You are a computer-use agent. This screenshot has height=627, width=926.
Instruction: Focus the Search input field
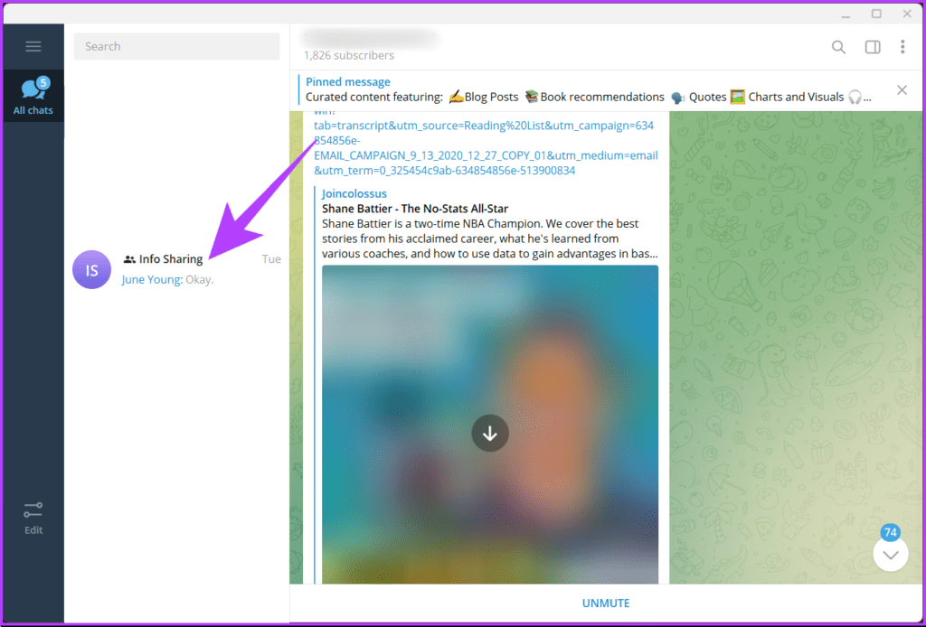click(176, 46)
